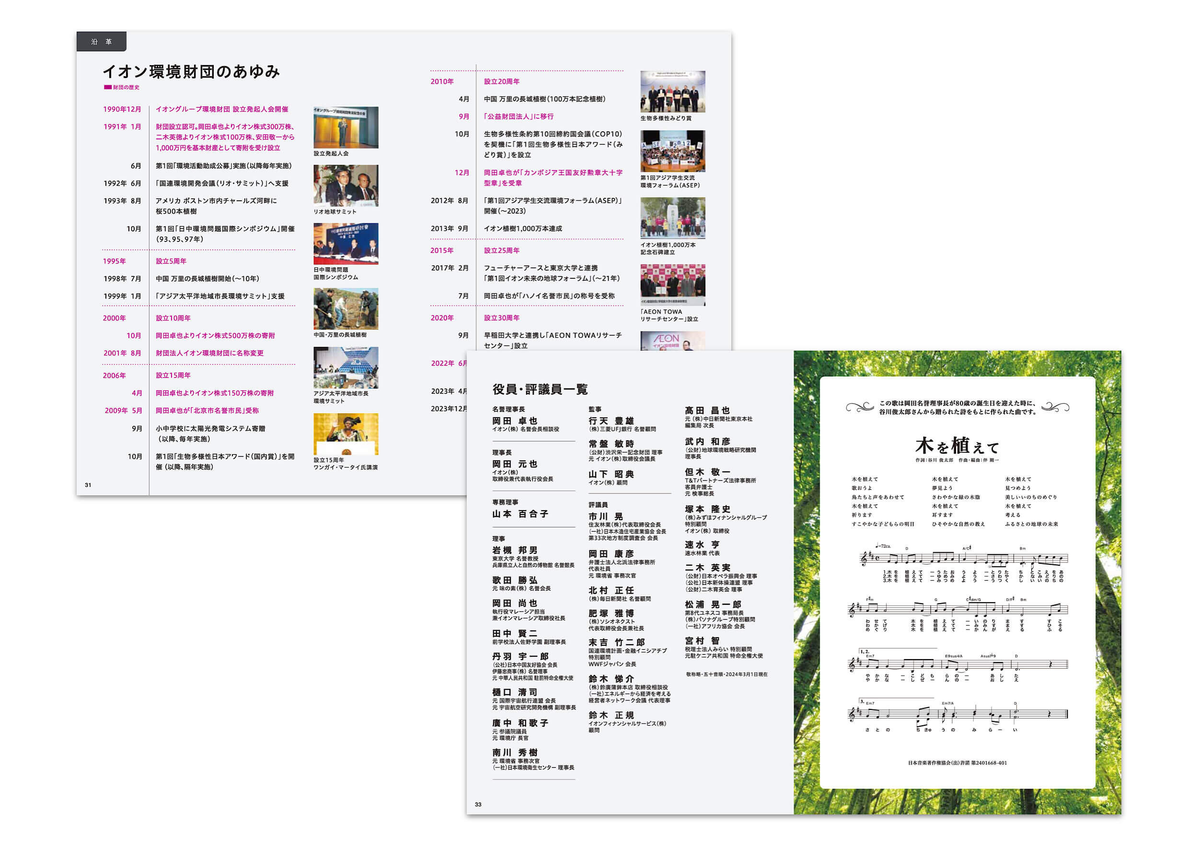The image size is (1198, 846).
Task: Click the 岡田卓也が「北京市名誉市民」受称 entry
Action: (207, 410)
